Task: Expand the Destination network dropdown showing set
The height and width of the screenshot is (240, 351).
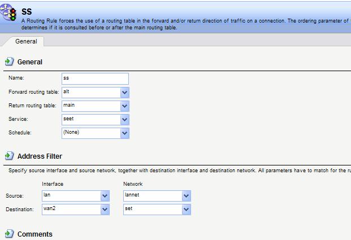Action: click(x=186, y=210)
